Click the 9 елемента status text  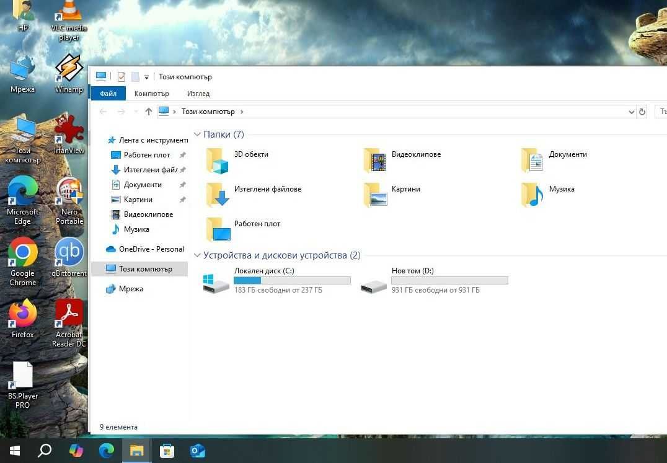click(x=118, y=427)
